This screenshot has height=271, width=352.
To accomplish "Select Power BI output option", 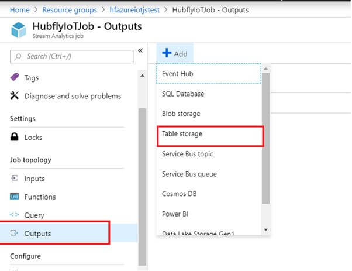I will click(x=175, y=214).
